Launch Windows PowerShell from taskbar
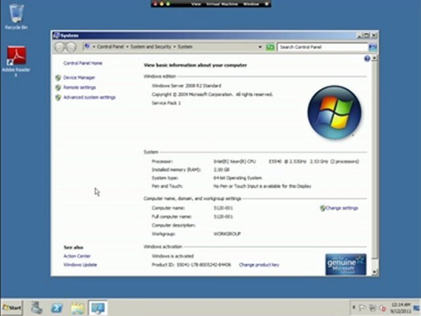 pyautogui.click(x=57, y=308)
